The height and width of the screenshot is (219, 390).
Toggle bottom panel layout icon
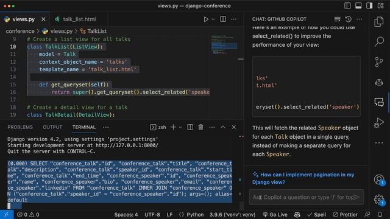point(358,5)
